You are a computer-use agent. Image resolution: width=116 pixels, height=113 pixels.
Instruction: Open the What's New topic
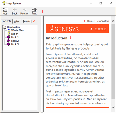click(x=17, y=30)
